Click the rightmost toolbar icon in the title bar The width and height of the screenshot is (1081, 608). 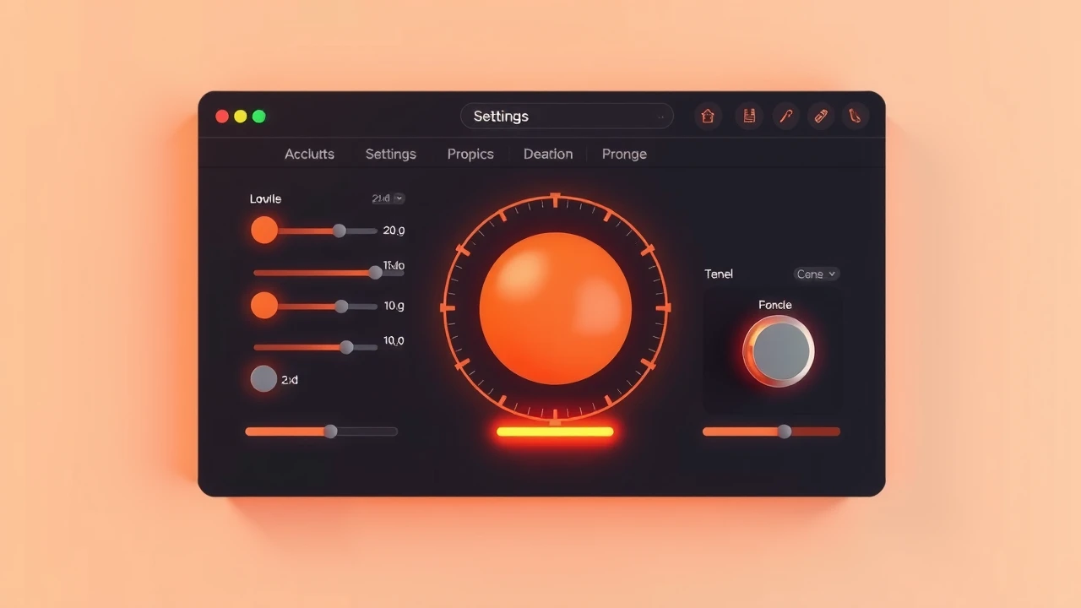coord(856,117)
